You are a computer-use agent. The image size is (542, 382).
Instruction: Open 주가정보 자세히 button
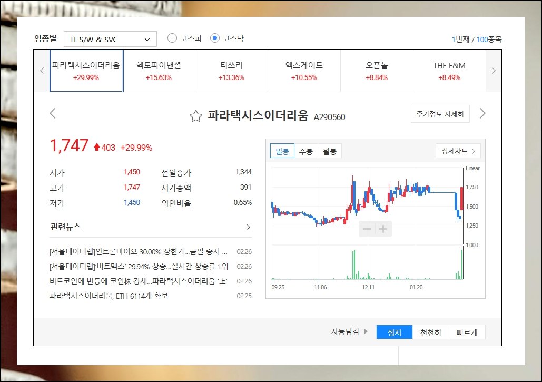pos(440,114)
